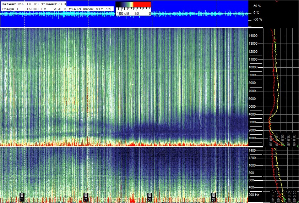Select the 08:00 time marker label
299x203 pixels.
pyautogui.click(x=214, y=197)
